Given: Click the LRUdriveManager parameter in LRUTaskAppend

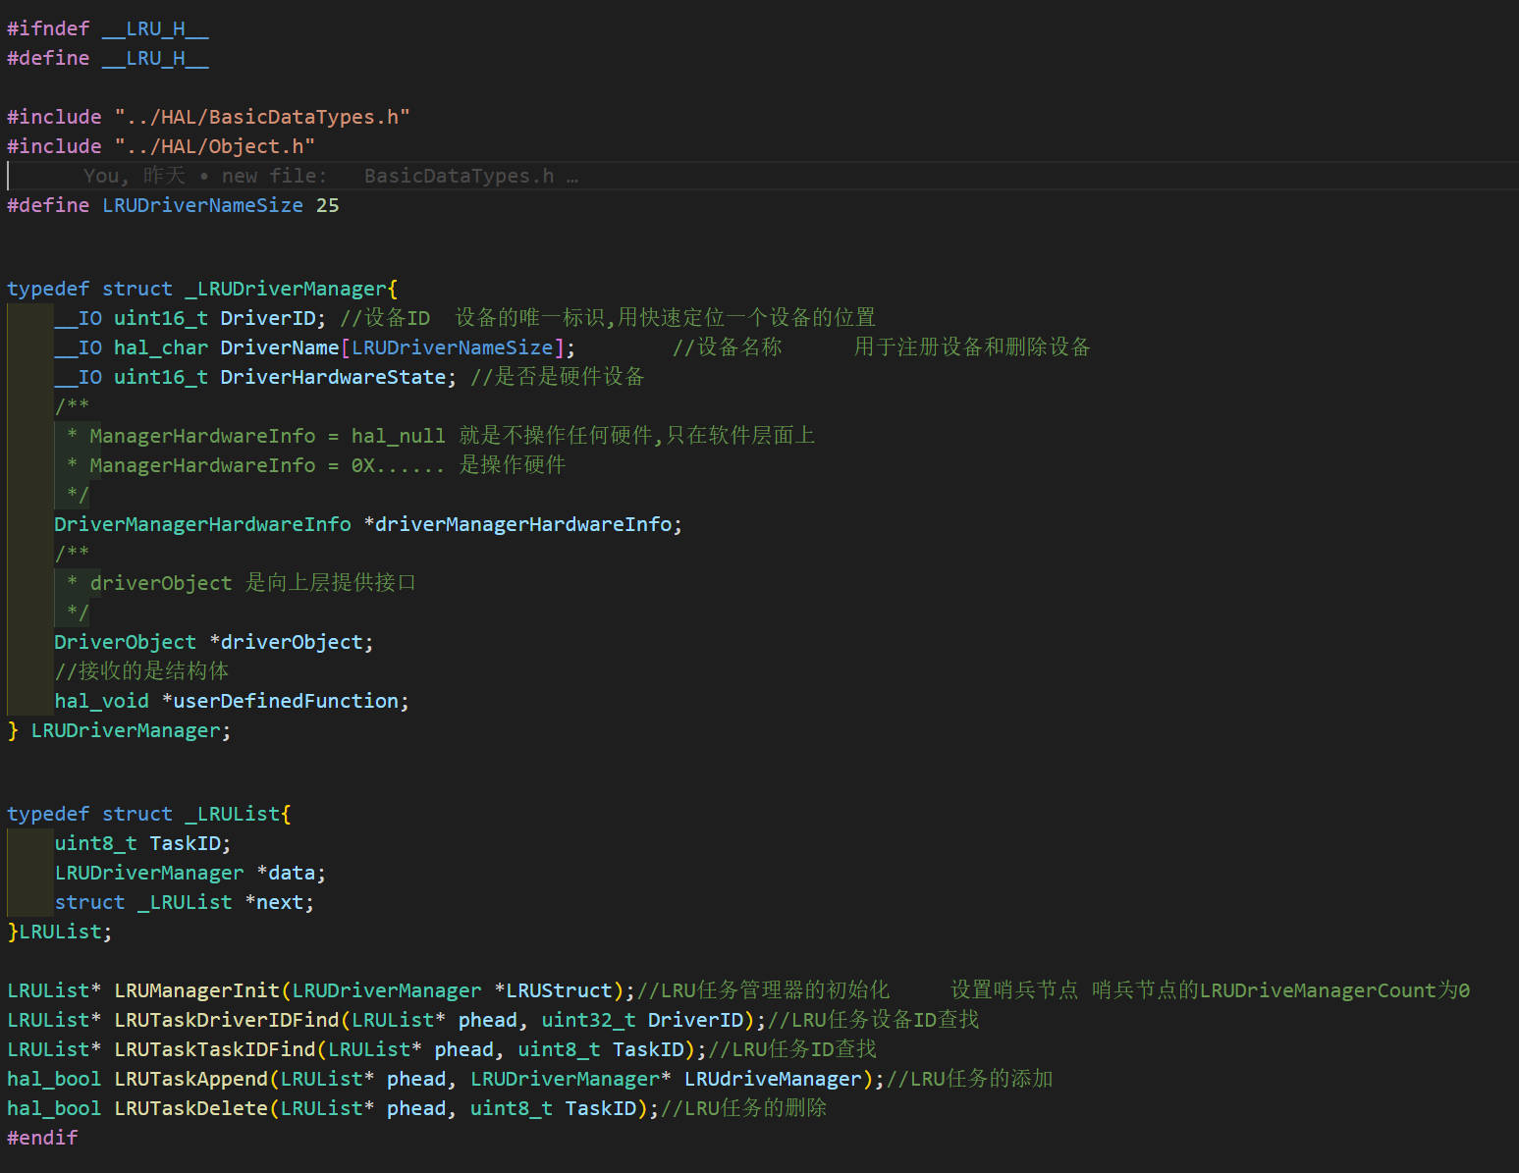Looking at the screenshot, I should (x=773, y=1079).
